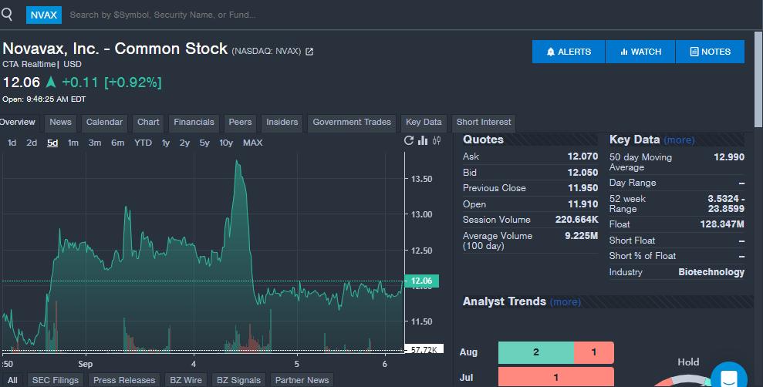Click the 57.72K volume axis label

point(424,349)
